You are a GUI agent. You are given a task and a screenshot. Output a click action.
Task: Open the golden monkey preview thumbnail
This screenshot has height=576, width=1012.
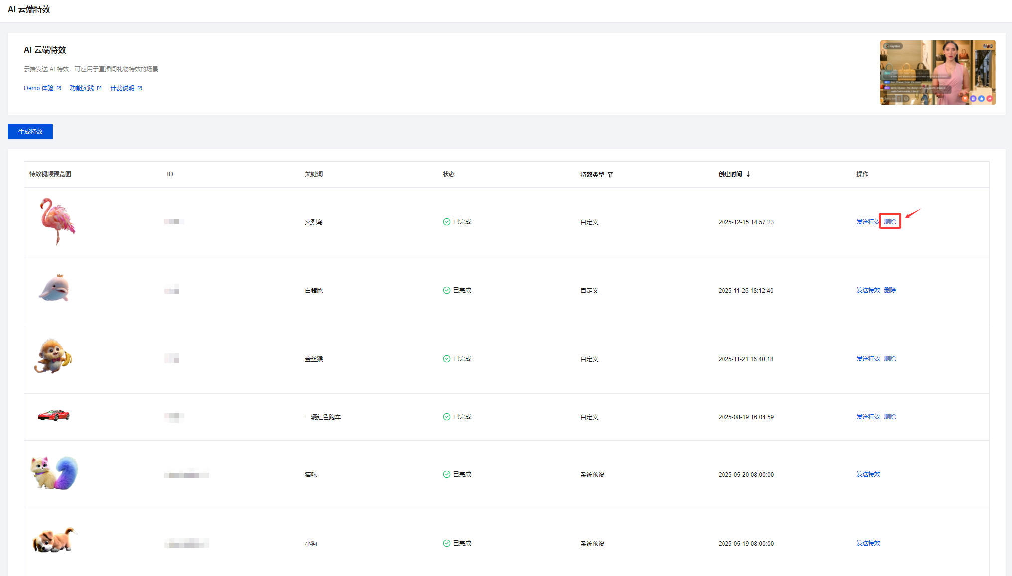53,356
